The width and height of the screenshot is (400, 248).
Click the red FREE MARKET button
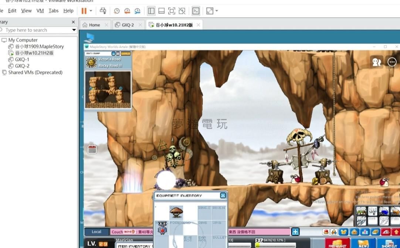tap(337, 244)
